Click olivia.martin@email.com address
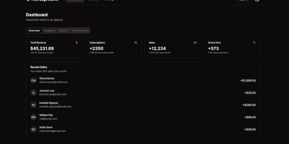This screenshot has width=289, height=144. (x=53, y=82)
